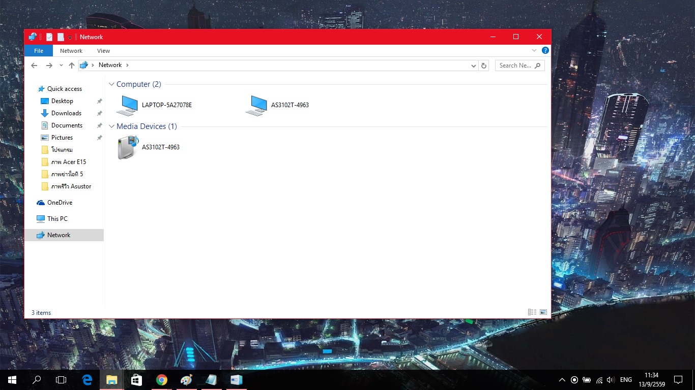Open Customize Quick Access Toolbar dropdown

pos(70,38)
